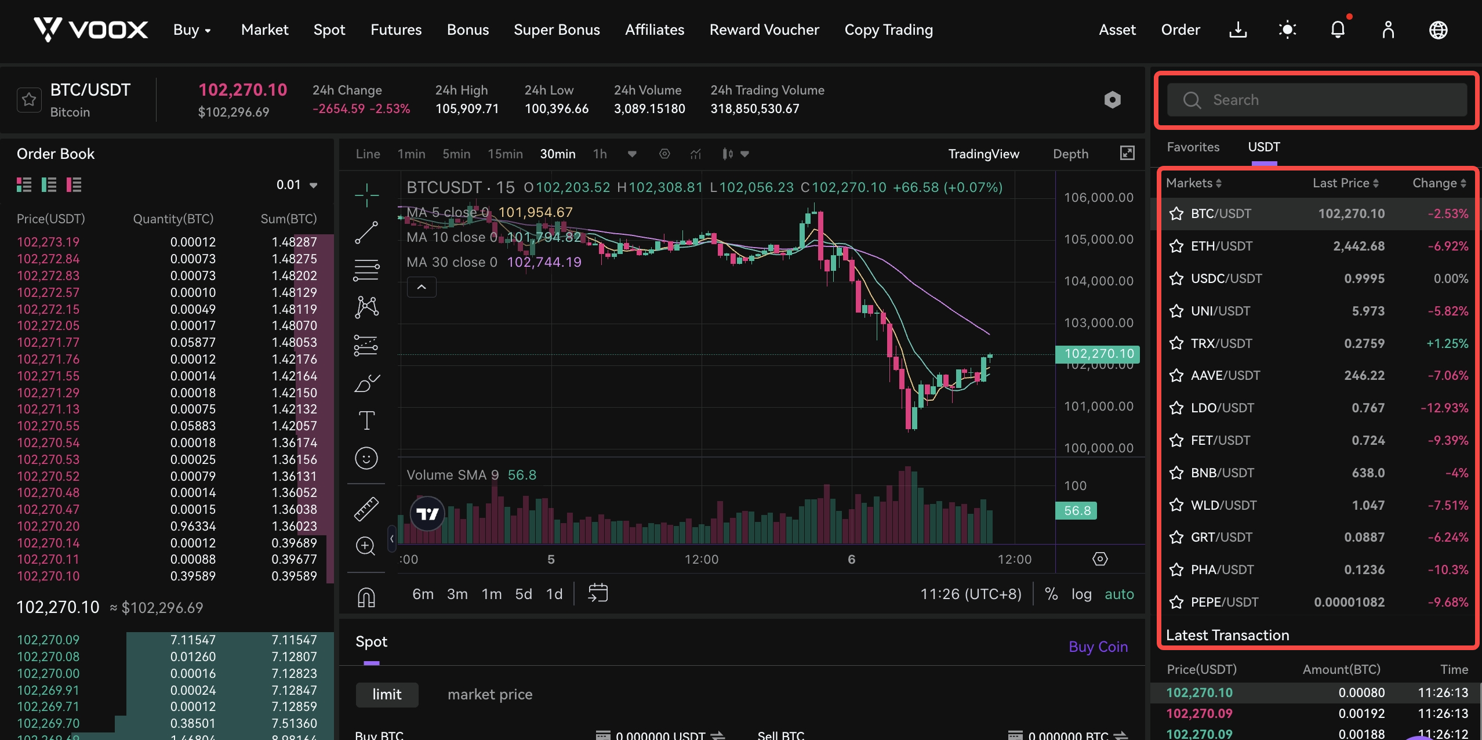Select the trend line drawing tool

pos(366,233)
